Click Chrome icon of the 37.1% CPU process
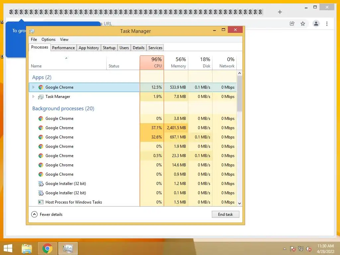The width and height of the screenshot is (340, 255). point(41,128)
